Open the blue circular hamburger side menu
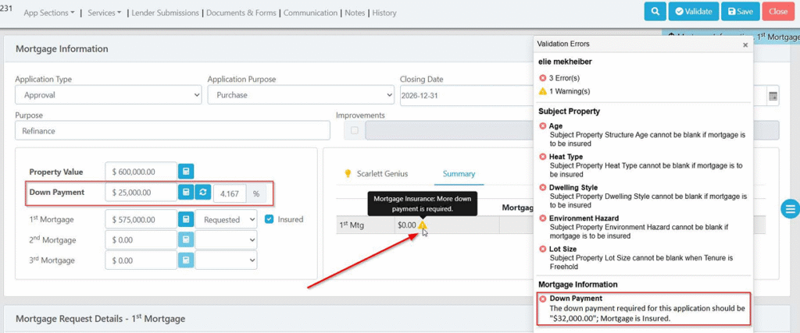Image resolution: width=800 pixels, height=333 pixels. tap(791, 209)
